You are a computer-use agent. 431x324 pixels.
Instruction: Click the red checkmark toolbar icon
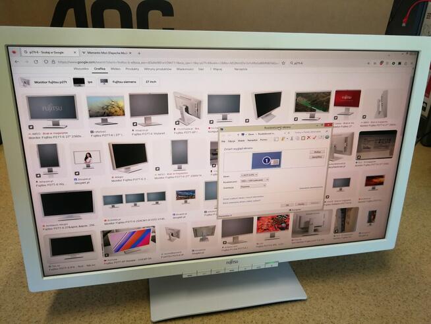tap(314, 138)
